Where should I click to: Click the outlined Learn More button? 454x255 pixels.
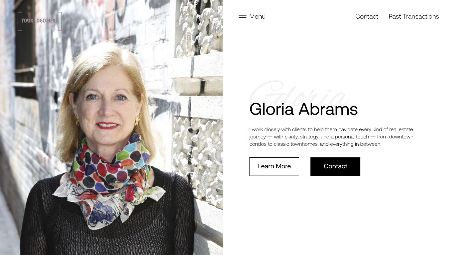coord(274,167)
